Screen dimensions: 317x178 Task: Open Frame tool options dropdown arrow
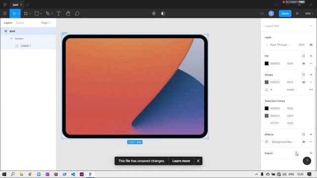[30, 14]
